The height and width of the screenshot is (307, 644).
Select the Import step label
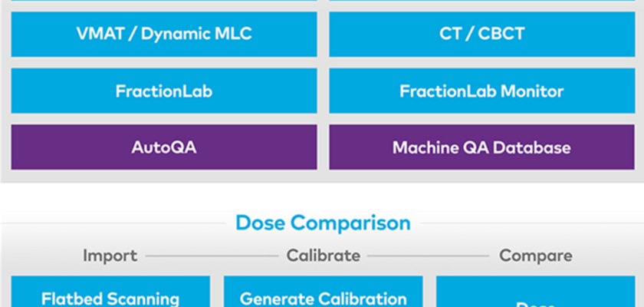point(110,256)
